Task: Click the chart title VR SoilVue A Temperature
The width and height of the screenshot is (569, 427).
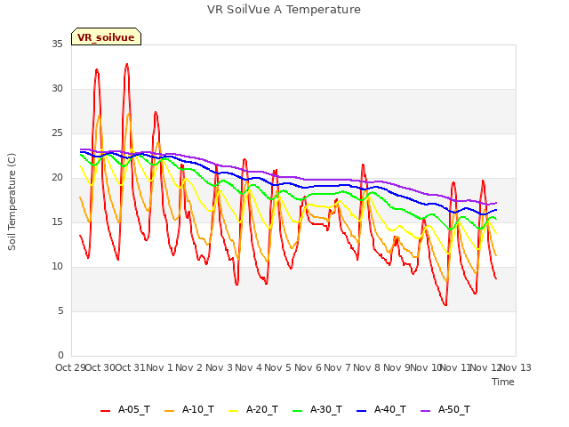Action: [284, 10]
